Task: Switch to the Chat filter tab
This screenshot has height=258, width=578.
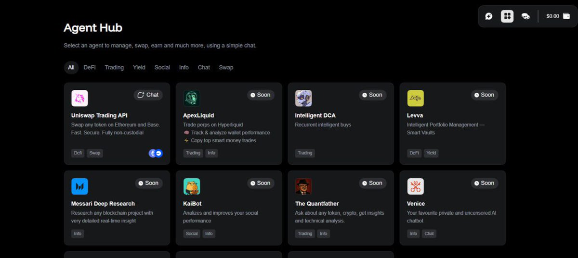Action: point(204,67)
